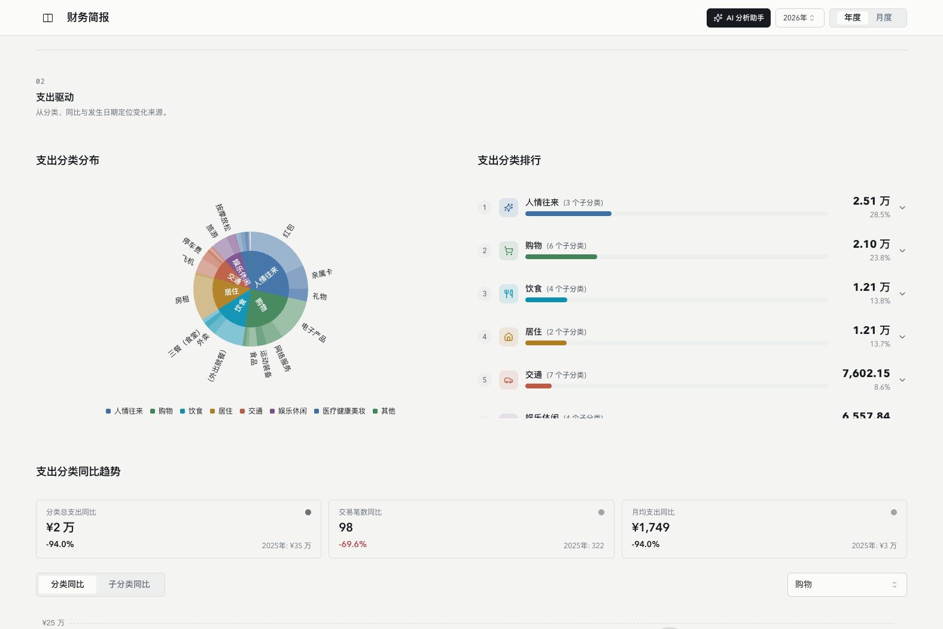
Task: Select the 分类同比 tab
Action: (x=67, y=585)
